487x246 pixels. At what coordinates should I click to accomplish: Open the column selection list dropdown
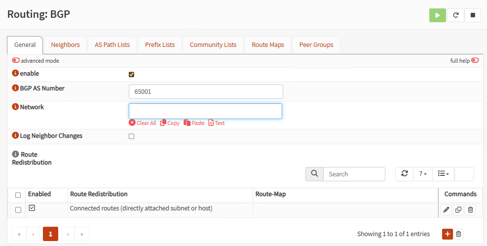(x=443, y=174)
